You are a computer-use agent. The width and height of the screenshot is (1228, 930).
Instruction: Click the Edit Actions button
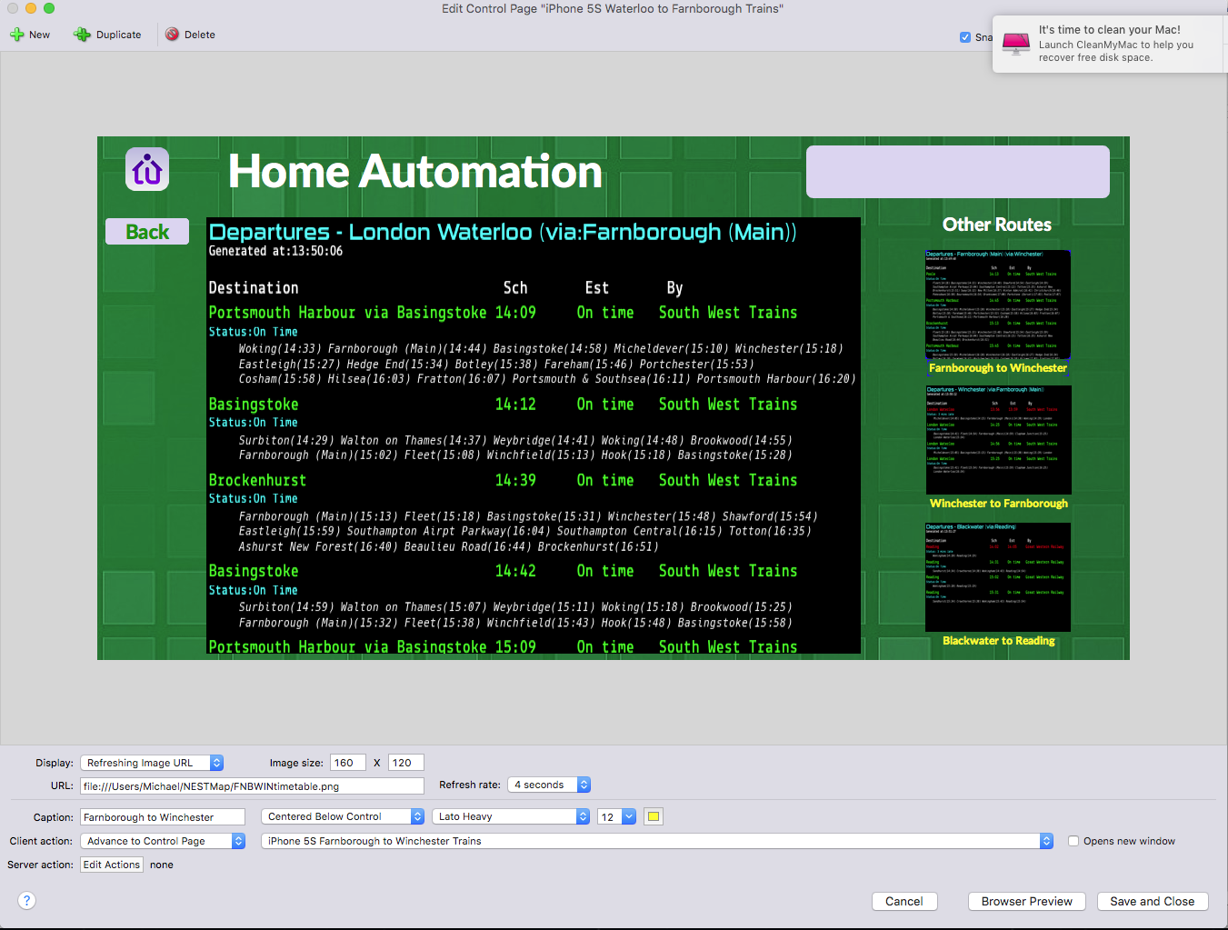[x=112, y=865]
